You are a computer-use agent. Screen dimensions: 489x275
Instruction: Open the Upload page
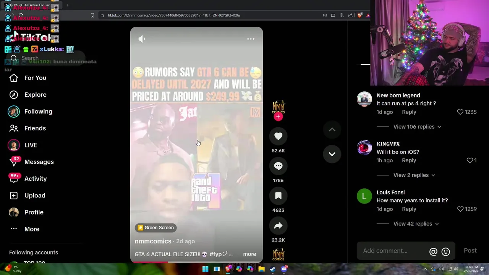[x=35, y=196]
